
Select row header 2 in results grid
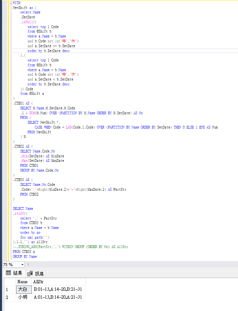(10, 297)
